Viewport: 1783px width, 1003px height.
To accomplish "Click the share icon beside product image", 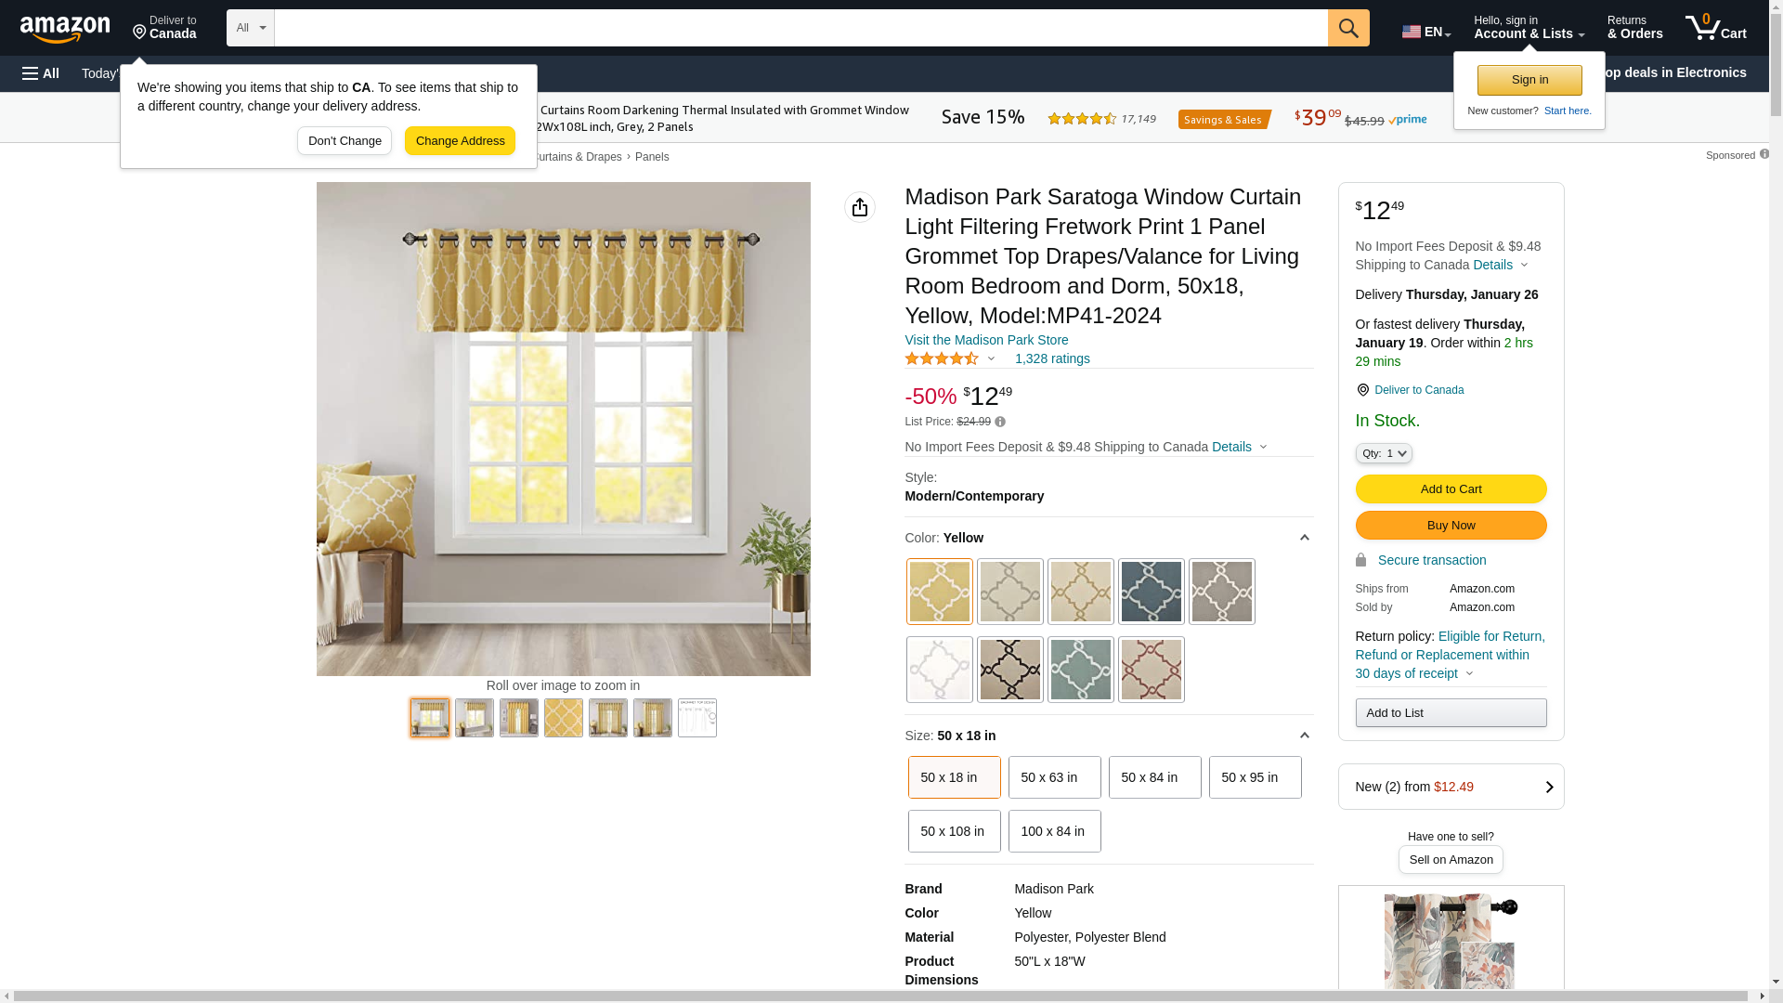I will click(860, 207).
